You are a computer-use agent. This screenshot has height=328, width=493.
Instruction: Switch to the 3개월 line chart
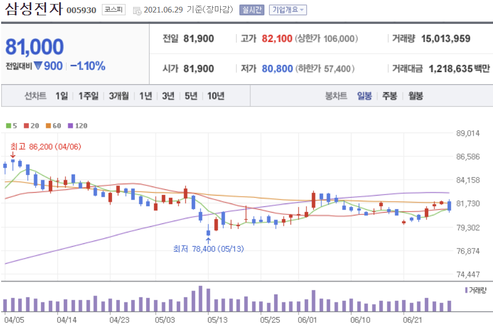tap(119, 96)
